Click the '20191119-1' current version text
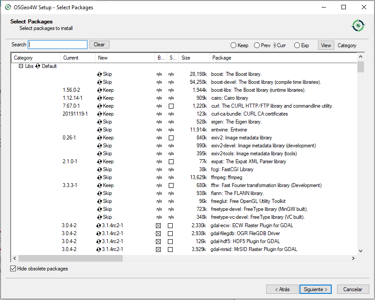 (x=75, y=114)
